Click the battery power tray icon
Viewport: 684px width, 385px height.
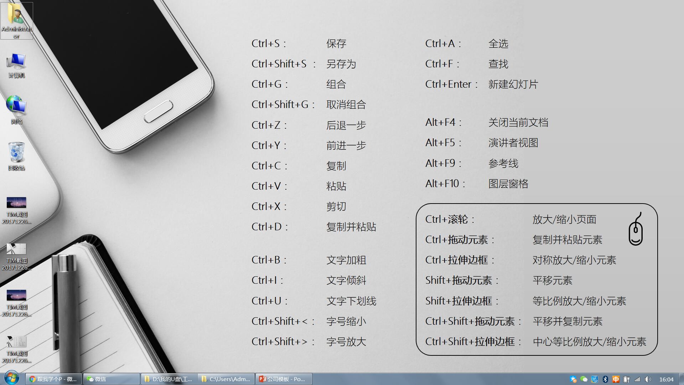(x=626, y=379)
